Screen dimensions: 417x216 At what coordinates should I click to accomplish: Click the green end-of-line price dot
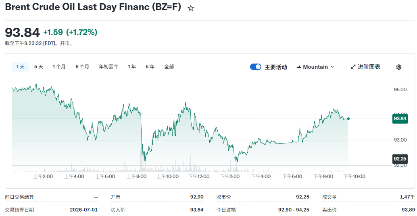click(x=348, y=119)
